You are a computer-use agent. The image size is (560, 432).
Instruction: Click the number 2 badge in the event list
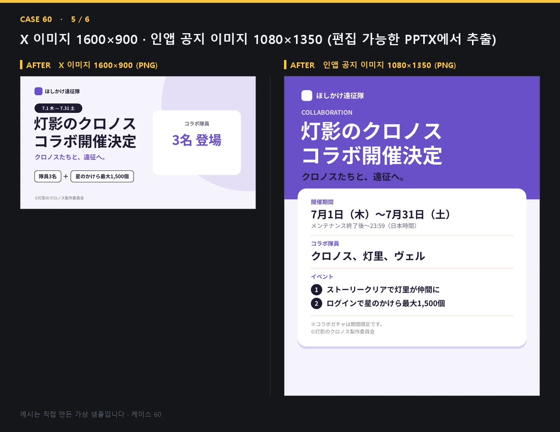316,303
